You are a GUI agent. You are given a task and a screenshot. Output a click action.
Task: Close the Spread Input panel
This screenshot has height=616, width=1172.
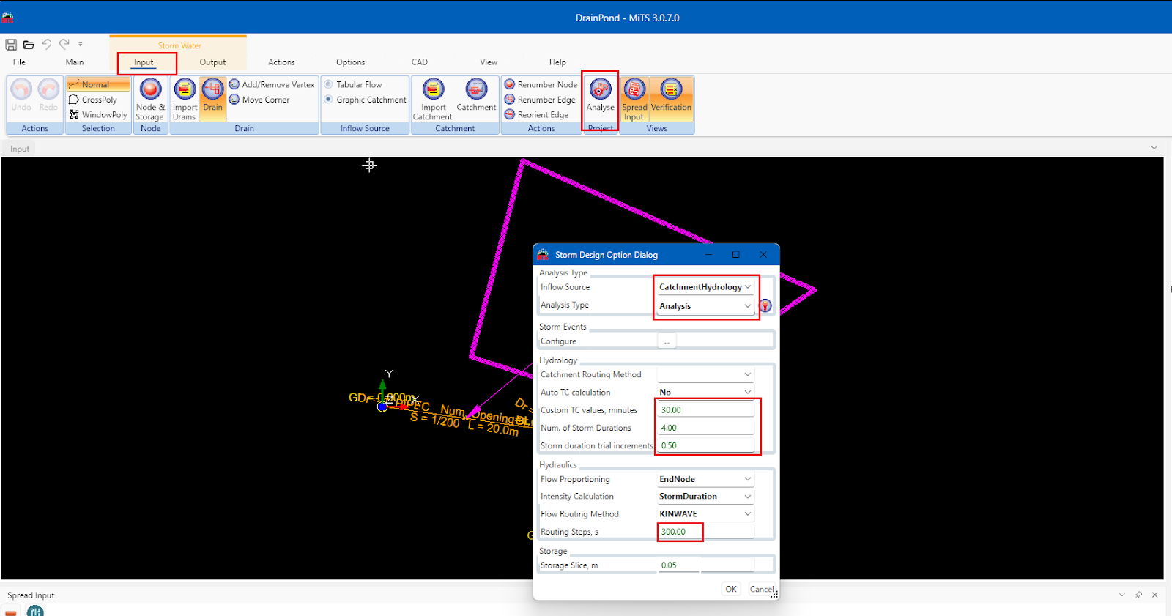1155,595
